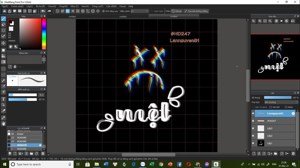Switch to the third Untitled canvas tab

(x=173, y=16)
